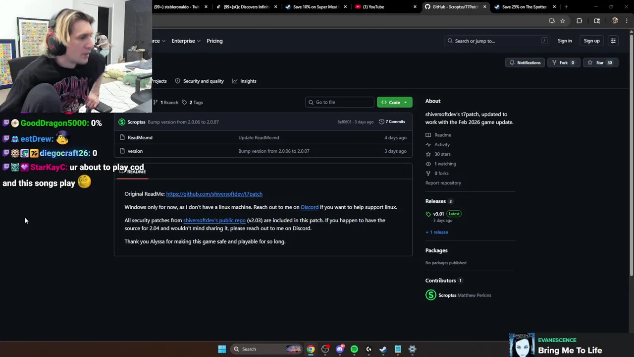Image resolution: width=634 pixels, height=357 pixels.
Task: Switch to xQc Discovers Infinite tab
Action: tap(246, 7)
